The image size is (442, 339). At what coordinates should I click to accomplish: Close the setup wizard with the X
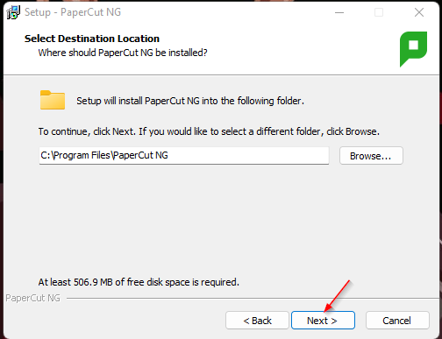click(x=419, y=12)
